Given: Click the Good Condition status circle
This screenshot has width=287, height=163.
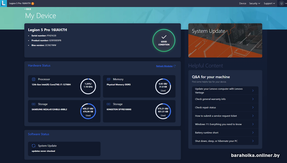Looking at the screenshot, I should click(164, 40).
